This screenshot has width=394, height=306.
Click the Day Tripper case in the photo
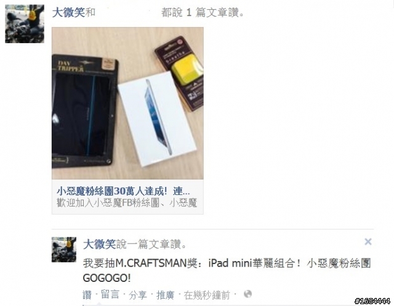pyautogui.click(x=85, y=111)
